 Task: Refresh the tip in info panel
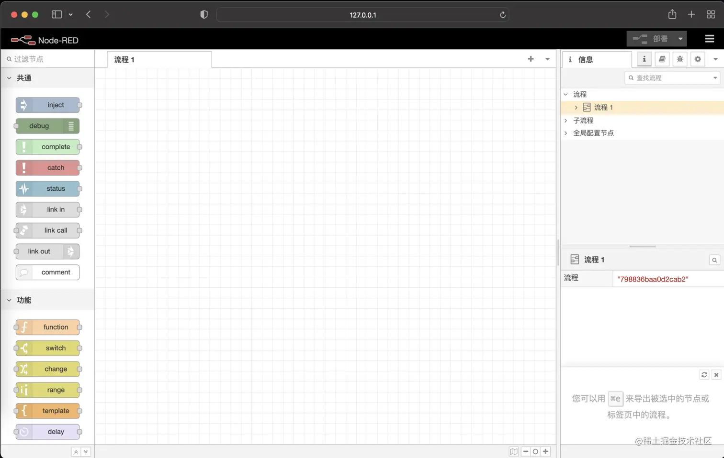click(x=704, y=375)
